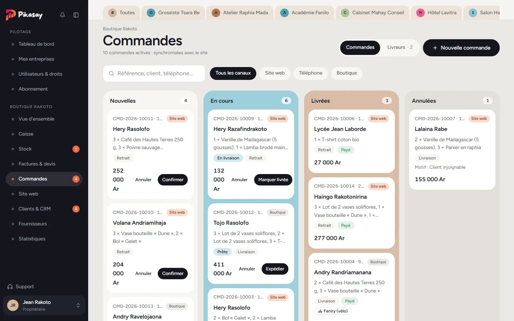Image resolution: width=514 pixels, height=321 pixels.
Task: Click "Andry Ravelojaona" customer name
Action: pos(137,317)
